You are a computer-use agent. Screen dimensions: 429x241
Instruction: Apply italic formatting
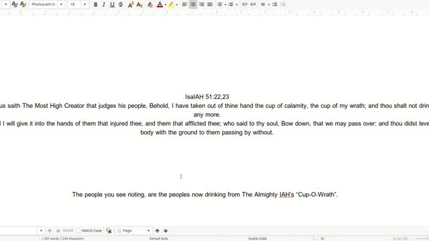pos(104,5)
